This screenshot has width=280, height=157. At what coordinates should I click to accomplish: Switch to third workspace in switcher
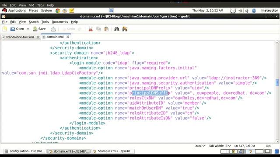(242, 151)
